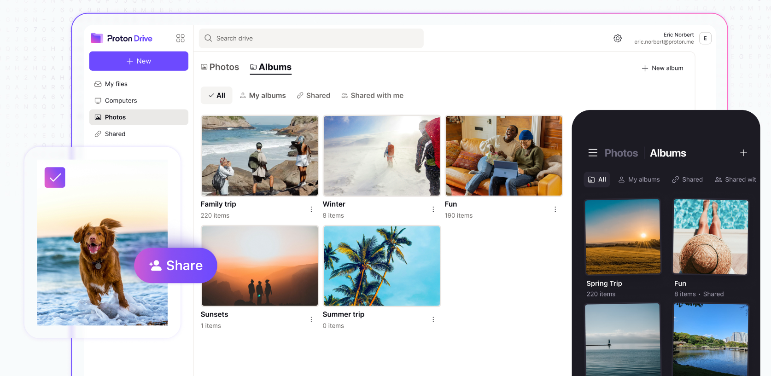Click the Proton Drive logo

pyautogui.click(x=122, y=38)
